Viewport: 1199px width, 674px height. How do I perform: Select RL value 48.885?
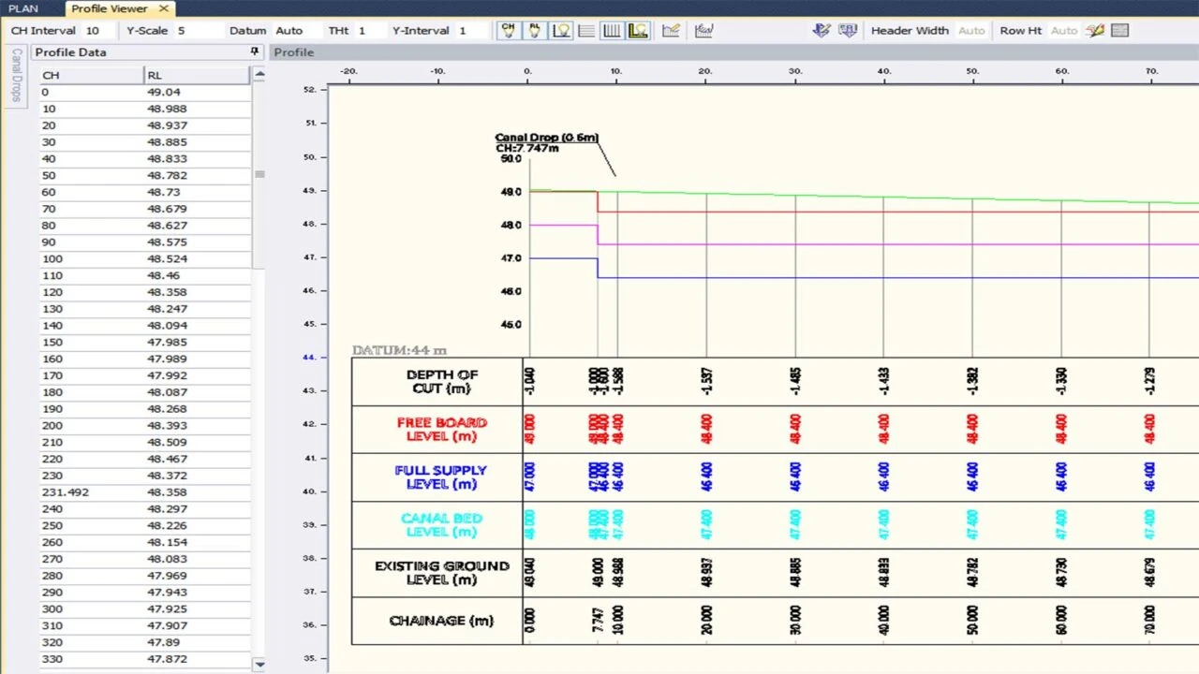[197, 142]
